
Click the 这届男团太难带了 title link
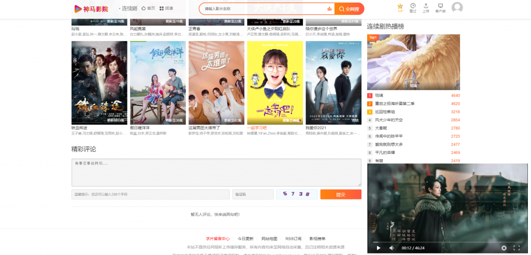[x=204, y=128]
